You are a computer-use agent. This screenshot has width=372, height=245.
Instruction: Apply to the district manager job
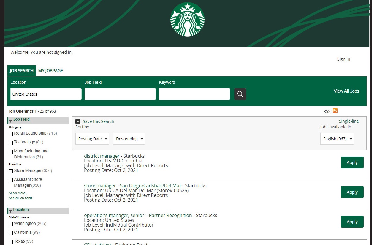click(352, 162)
